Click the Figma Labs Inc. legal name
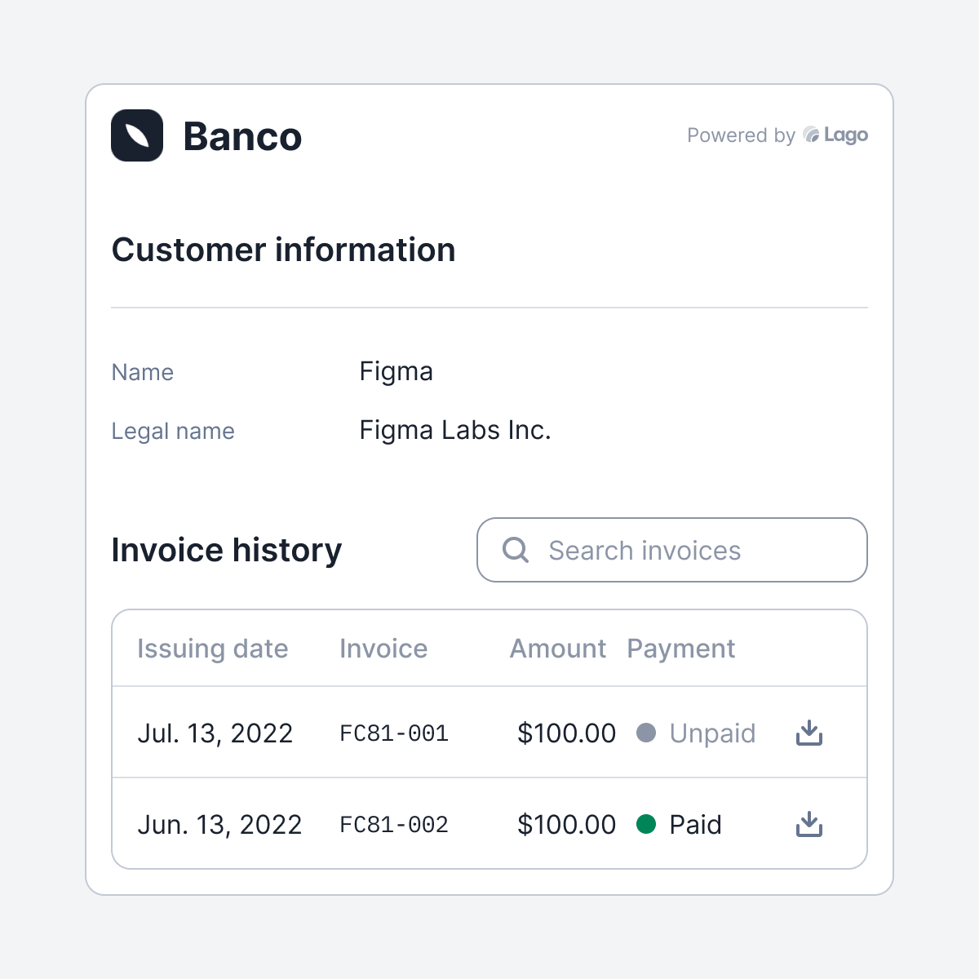This screenshot has width=979, height=979. [x=455, y=430]
